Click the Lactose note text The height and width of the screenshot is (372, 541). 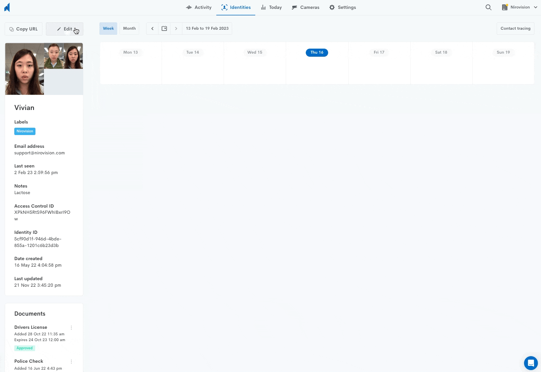click(x=22, y=193)
